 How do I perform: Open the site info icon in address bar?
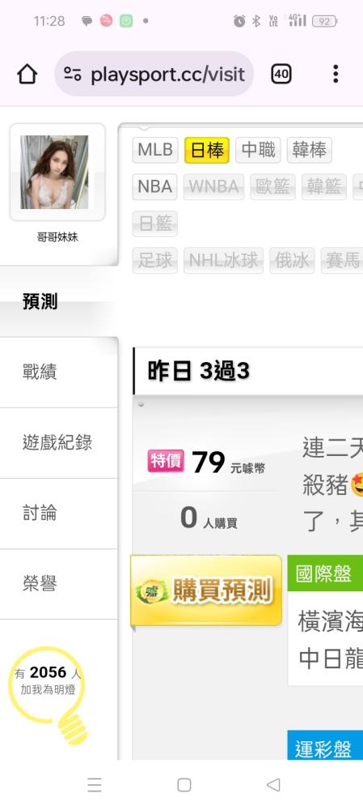(x=73, y=75)
